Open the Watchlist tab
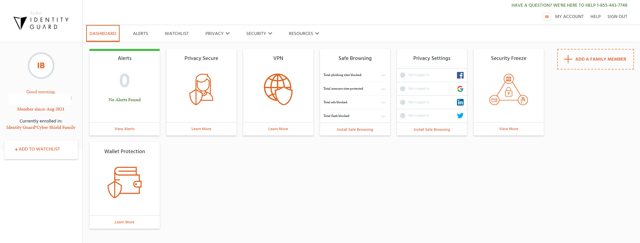The width and height of the screenshot is (640, 243). 177,34
